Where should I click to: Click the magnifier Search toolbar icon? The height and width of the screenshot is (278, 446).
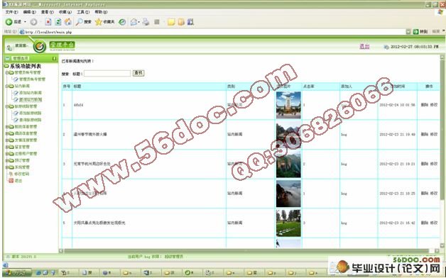click(79, 22)
